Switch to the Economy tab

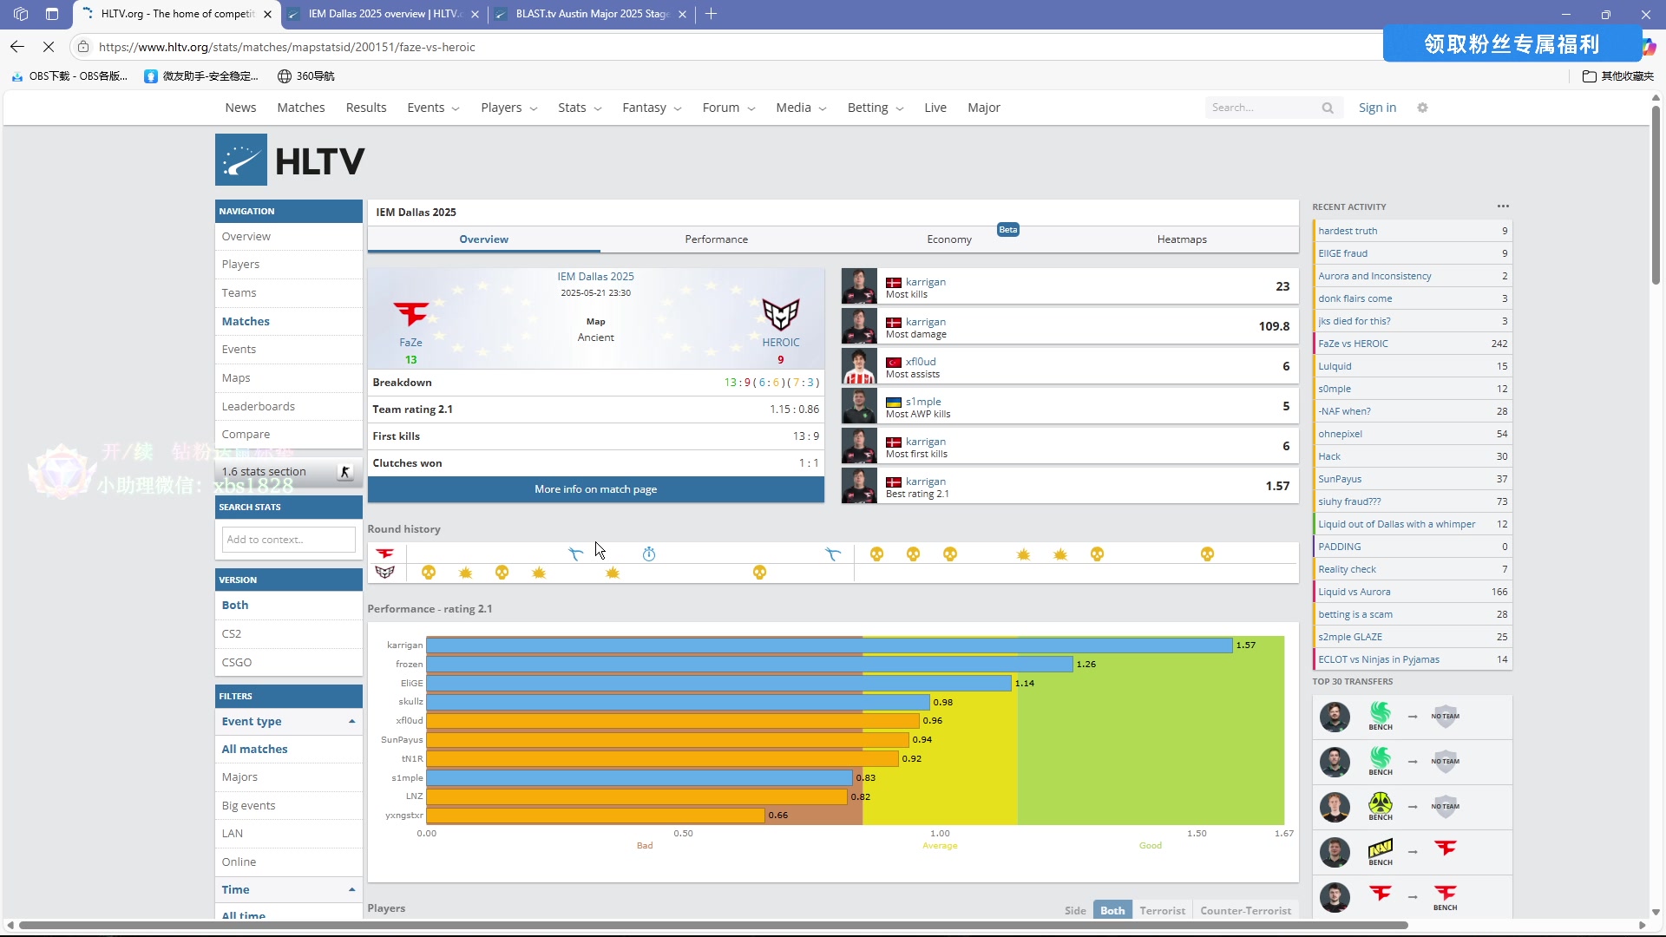click(948, 239)
